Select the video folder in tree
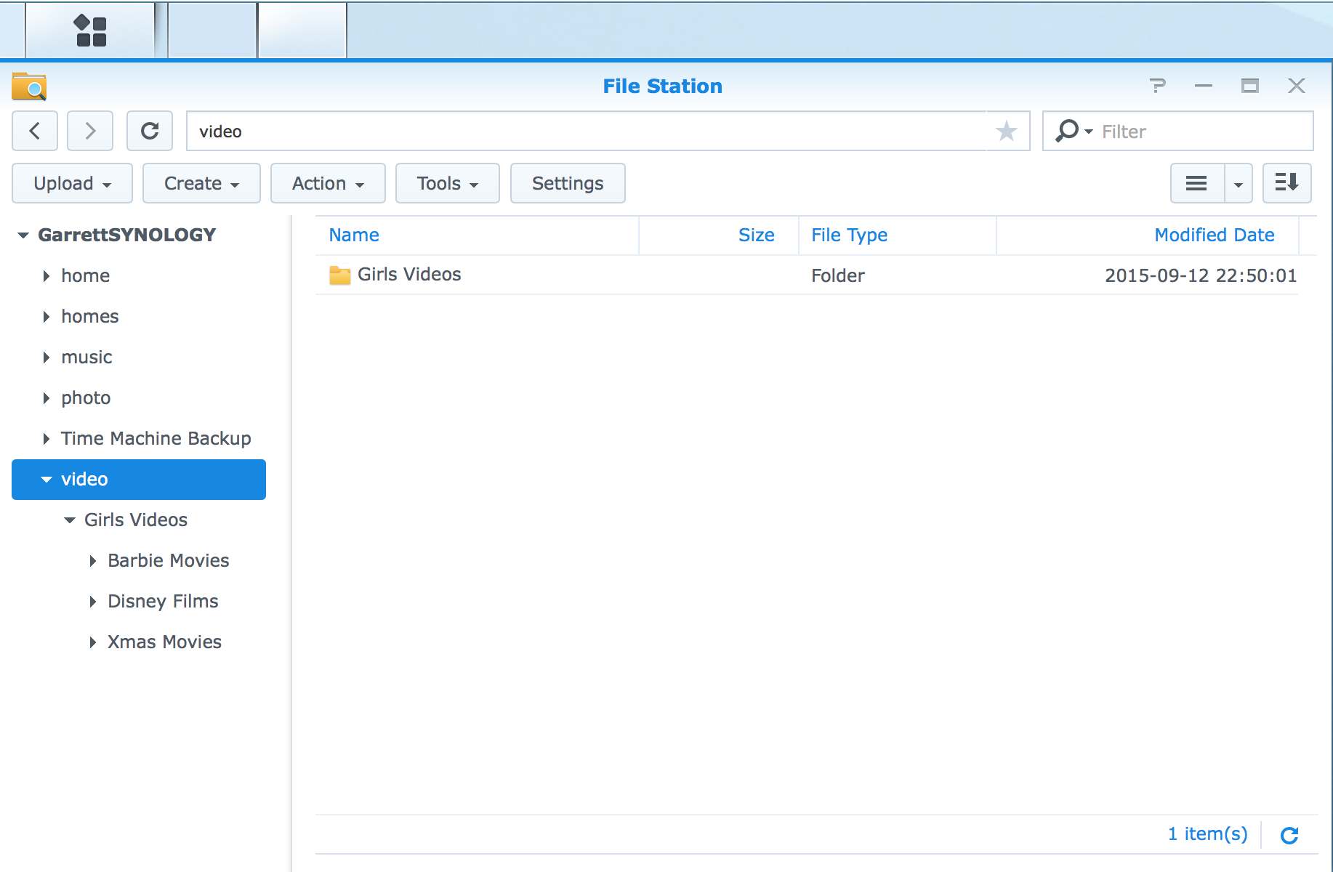 pos(139,480)
